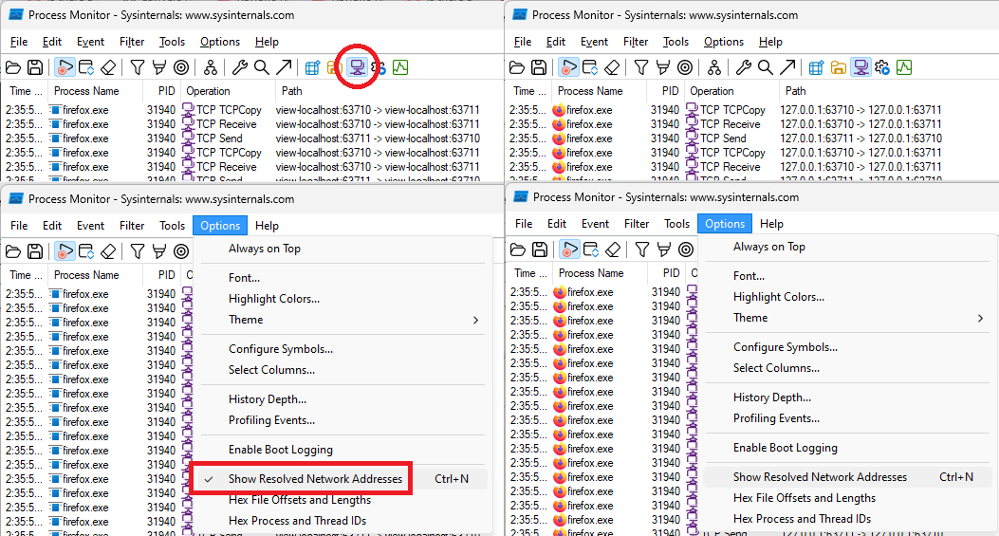Toggle registry activity icon in top-right window
Image resolution: width=999 pixels, height=536 pixels.
816,67
